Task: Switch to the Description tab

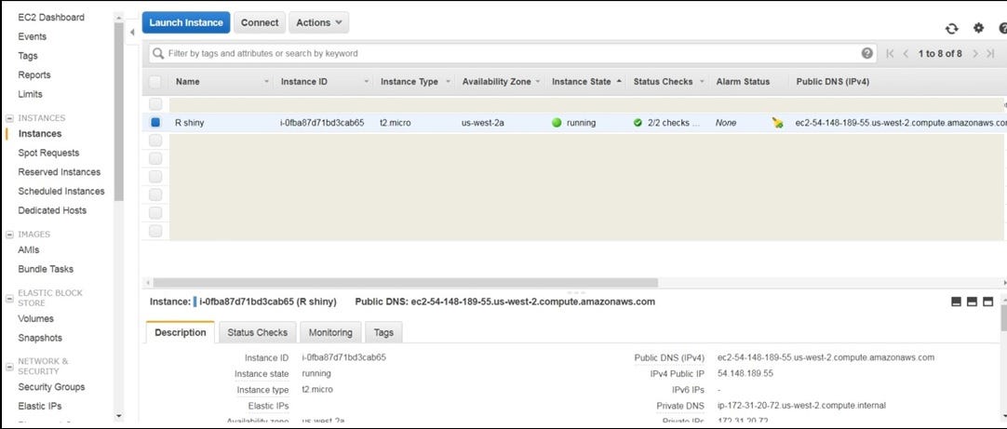Action: pyautogui.click(x=181, y=332)
